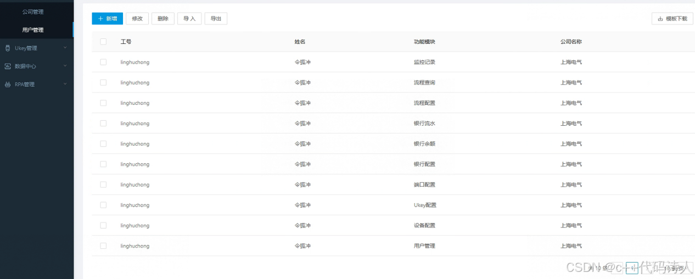
Task: Expand the 数据中心 submenu arrow
Action: point(65,66)
